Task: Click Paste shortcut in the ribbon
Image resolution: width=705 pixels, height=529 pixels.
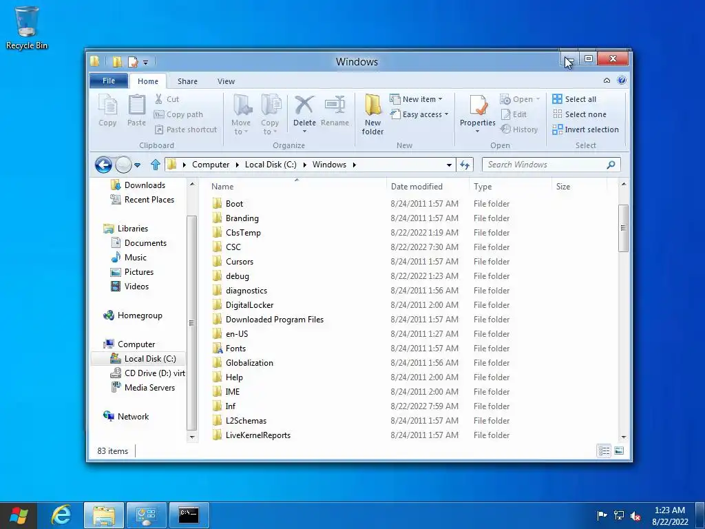Action: [186, 129]
